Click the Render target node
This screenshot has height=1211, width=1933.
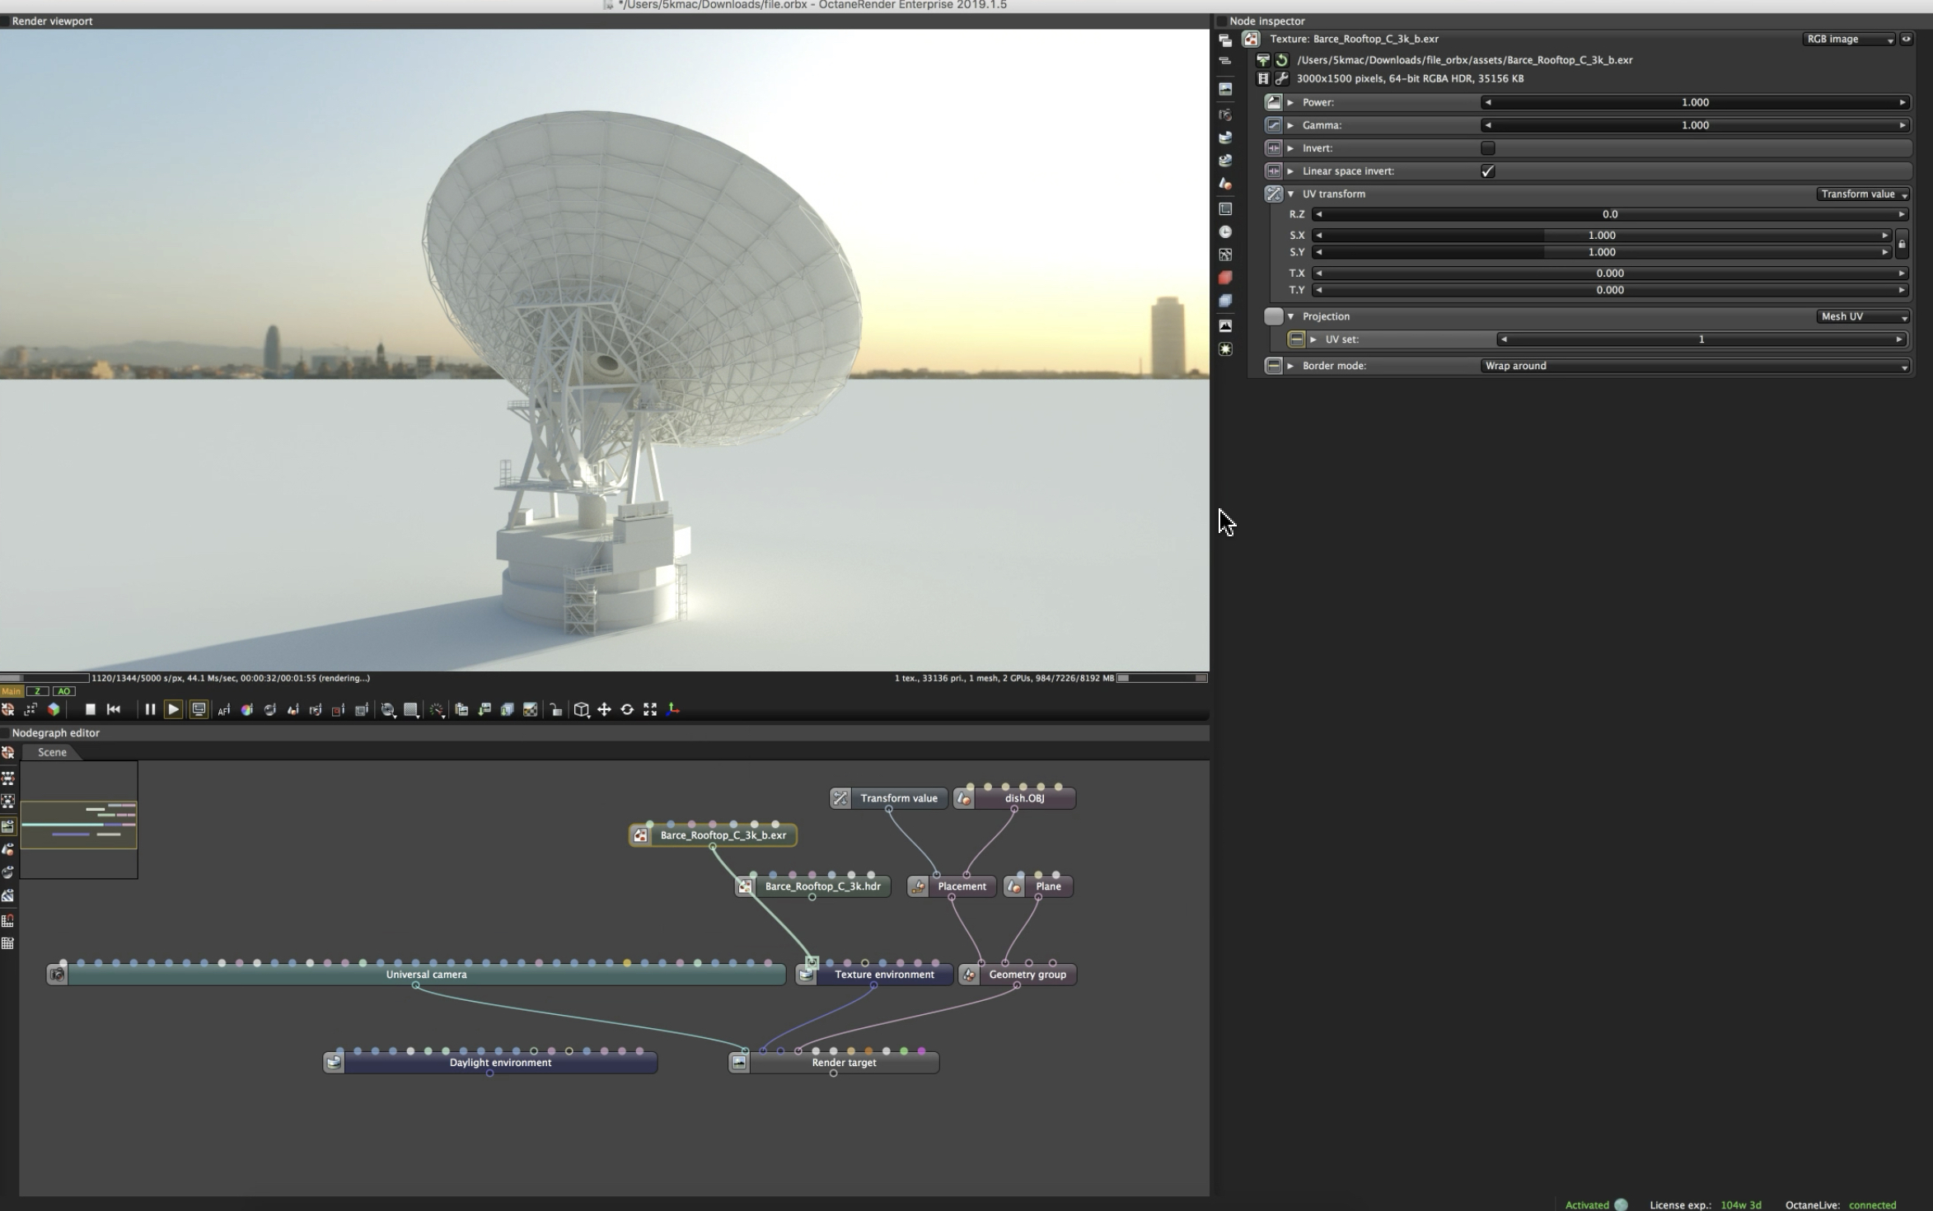pos(844,1063)
